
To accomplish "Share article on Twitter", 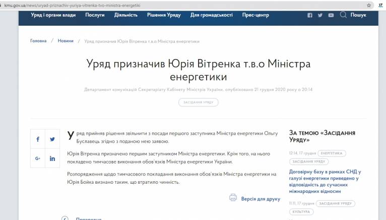I will pyautogui.click(x=52, y=139).
